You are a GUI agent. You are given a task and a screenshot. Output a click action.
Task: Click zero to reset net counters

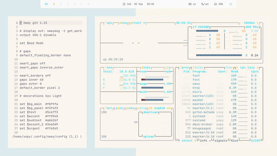(x=141, y=108)
